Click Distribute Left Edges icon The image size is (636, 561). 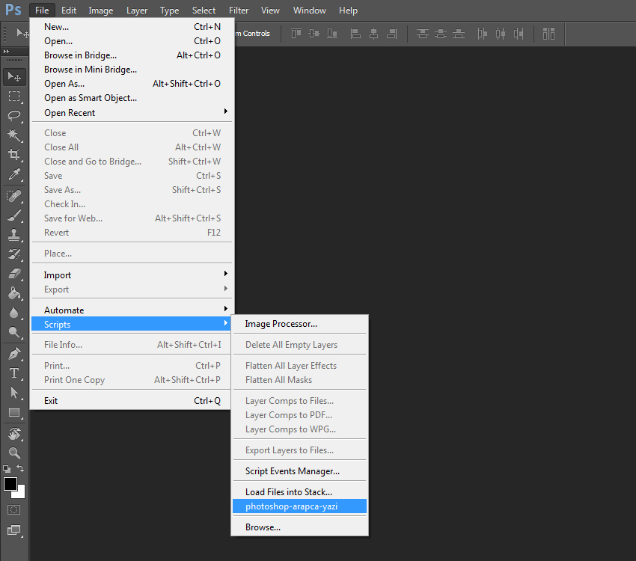pos(483,33)
